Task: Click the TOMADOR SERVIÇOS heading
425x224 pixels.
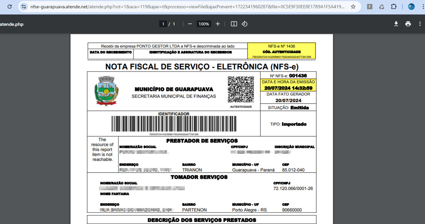Action: click(199, 177)
